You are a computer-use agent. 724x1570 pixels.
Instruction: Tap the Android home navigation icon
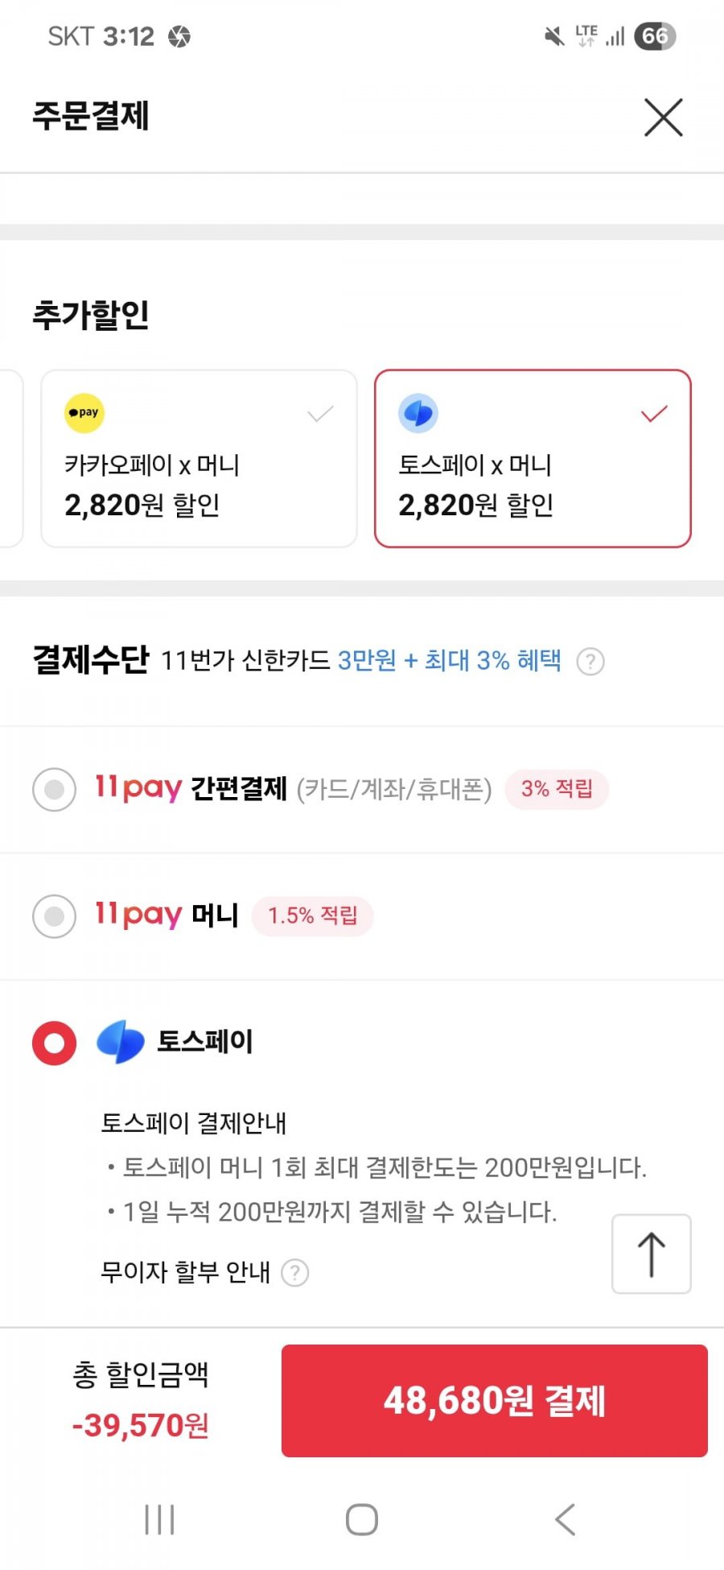[362, 1519]
